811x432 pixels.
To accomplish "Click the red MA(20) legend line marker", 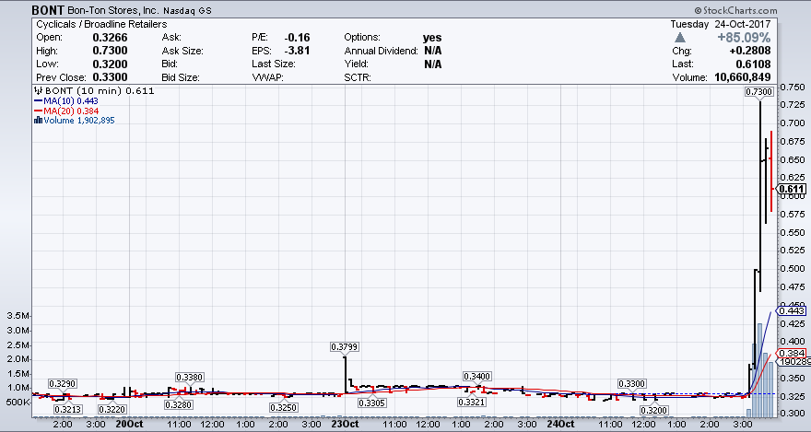I will [x=36, y=111].
